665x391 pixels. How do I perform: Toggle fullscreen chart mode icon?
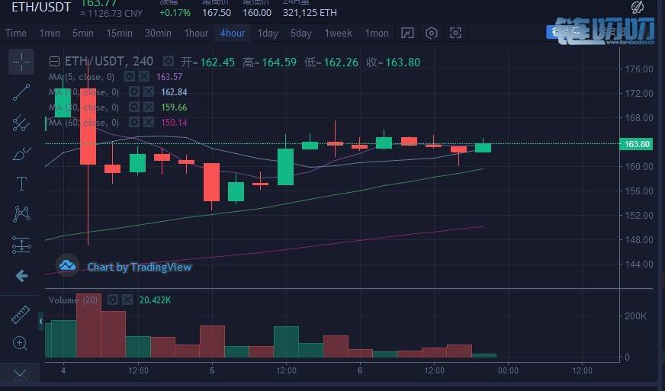455,33
